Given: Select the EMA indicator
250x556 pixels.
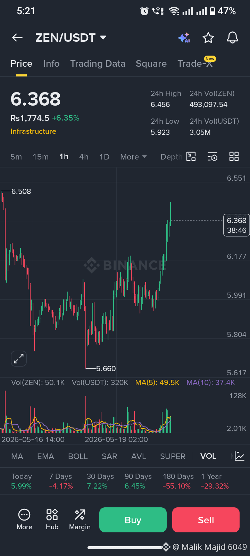Looking at the screenshot, I should point(45,456).
